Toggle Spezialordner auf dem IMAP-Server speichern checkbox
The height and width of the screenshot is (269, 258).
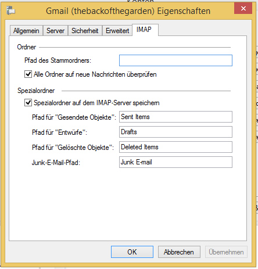pyautogui.click(x=28, y=103)
